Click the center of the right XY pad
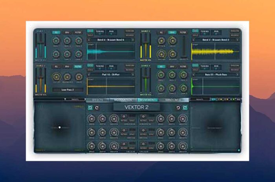This screenshot has width=275, height=182. [x=215, y=128]
